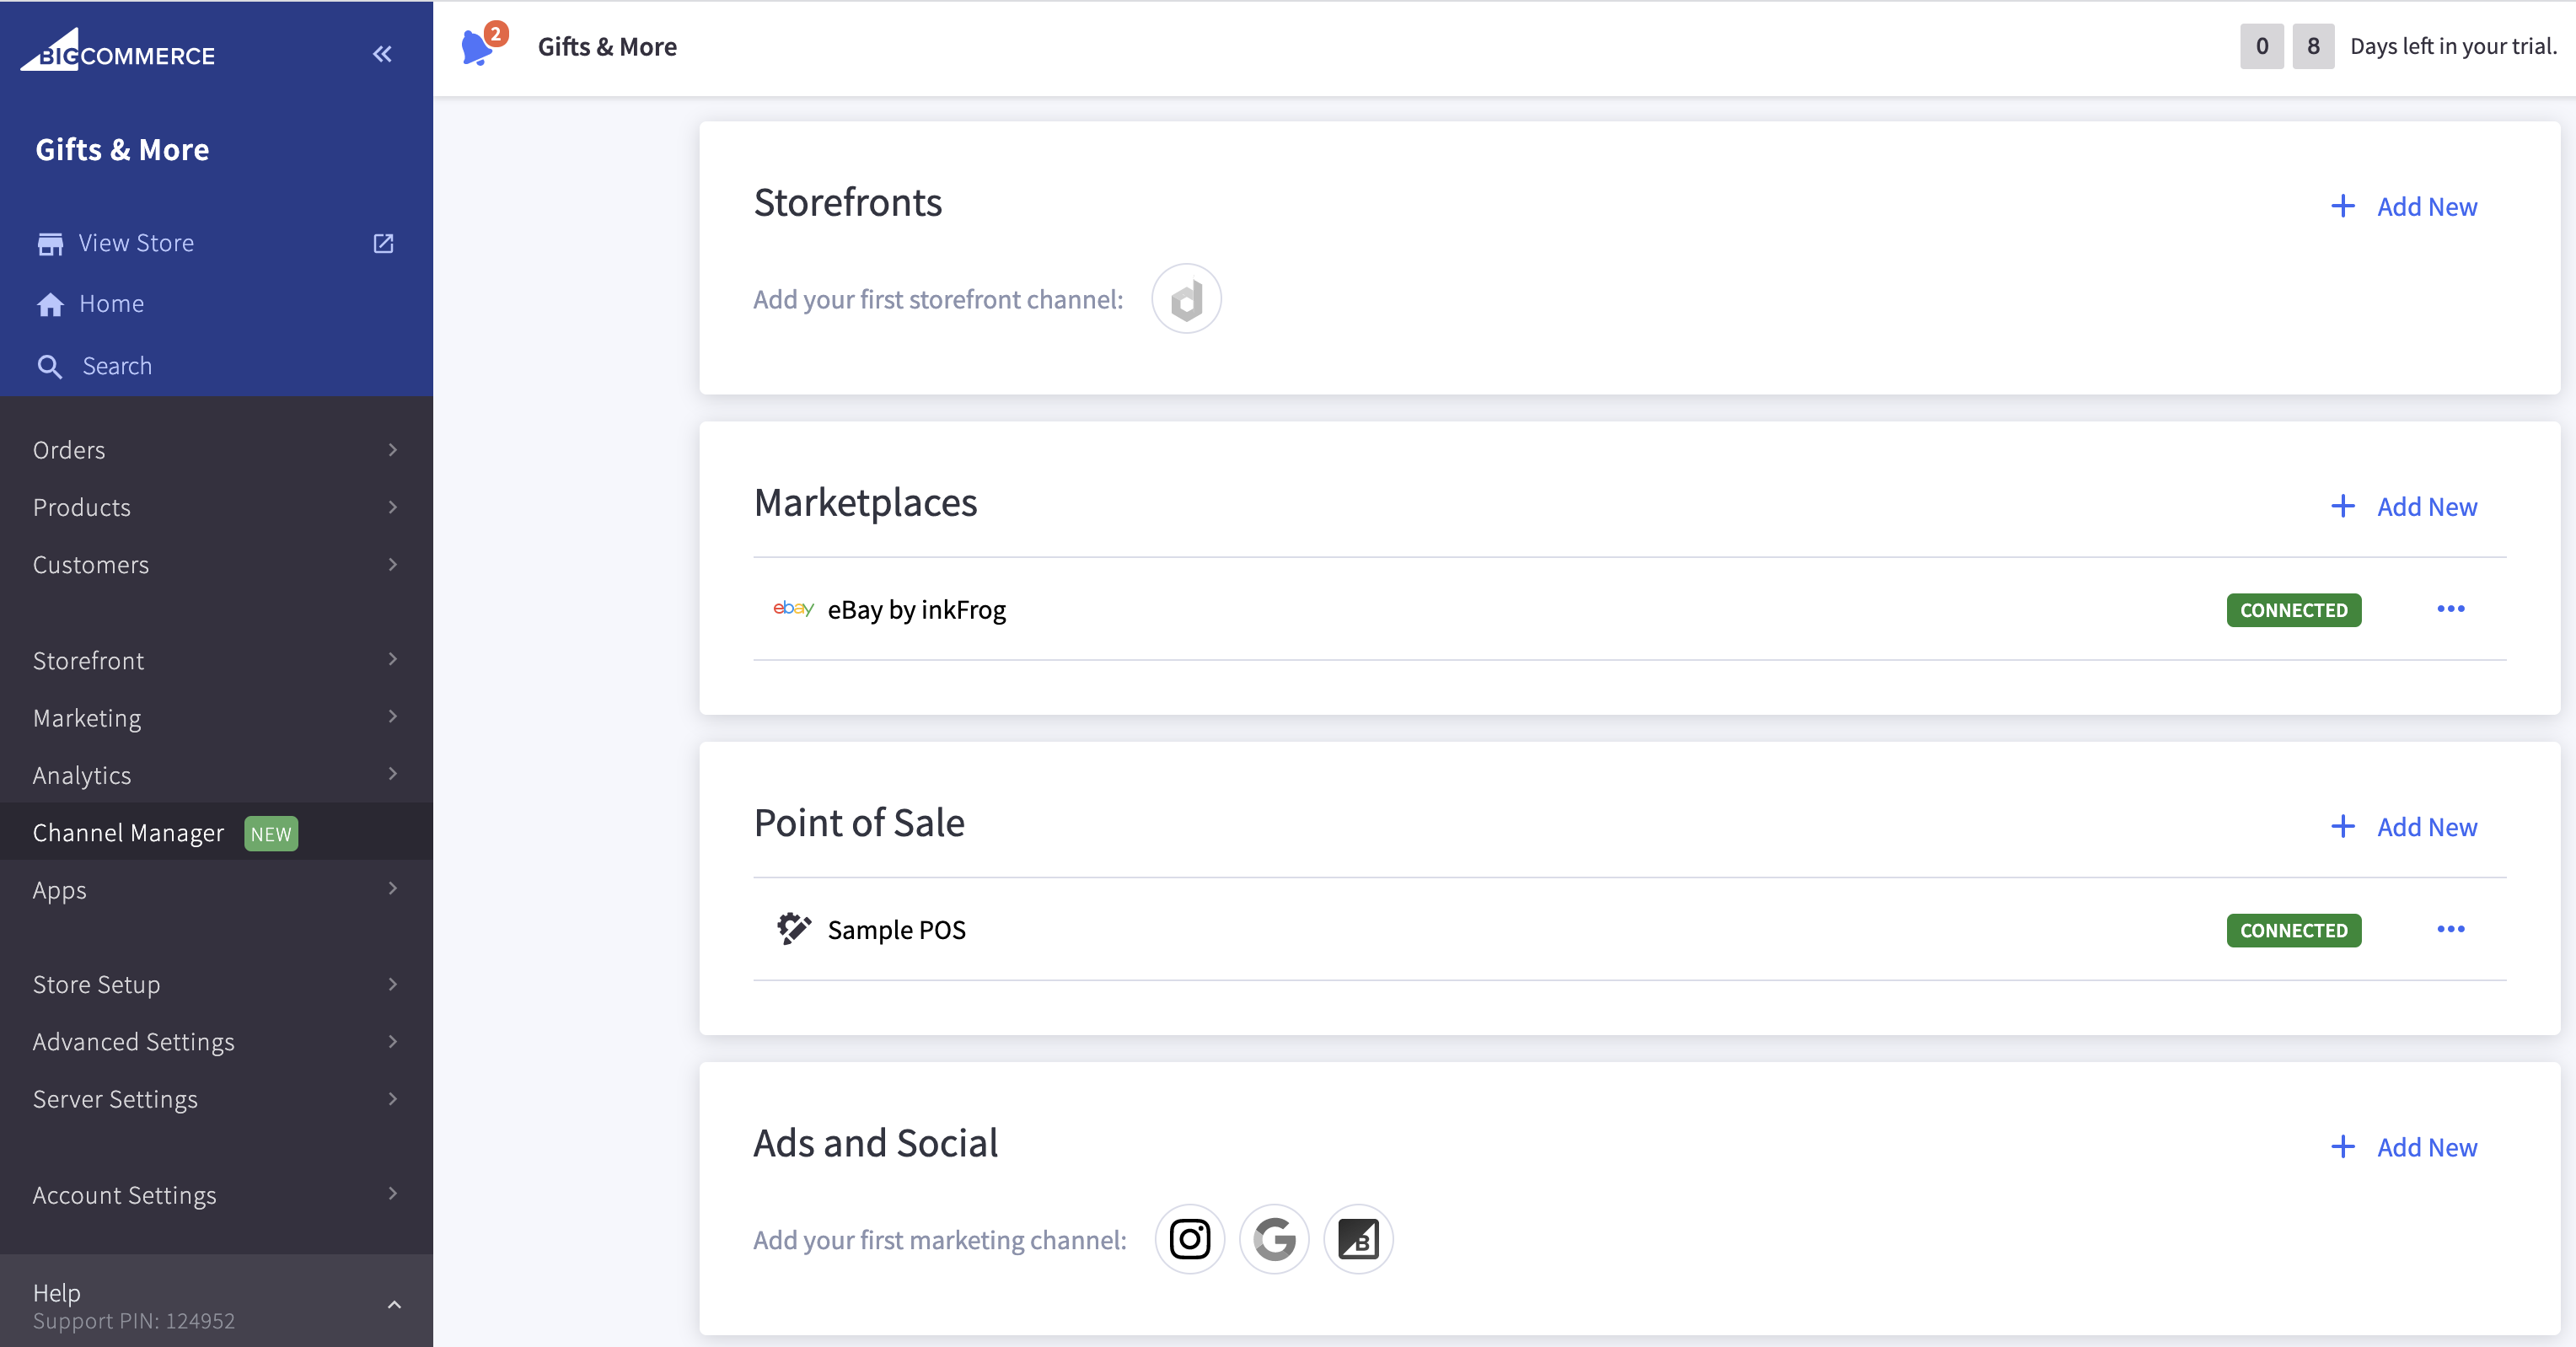This screenshot has width=2576, height=1347.
Task: Go to Home in sidebar
Action: (111, 303)
